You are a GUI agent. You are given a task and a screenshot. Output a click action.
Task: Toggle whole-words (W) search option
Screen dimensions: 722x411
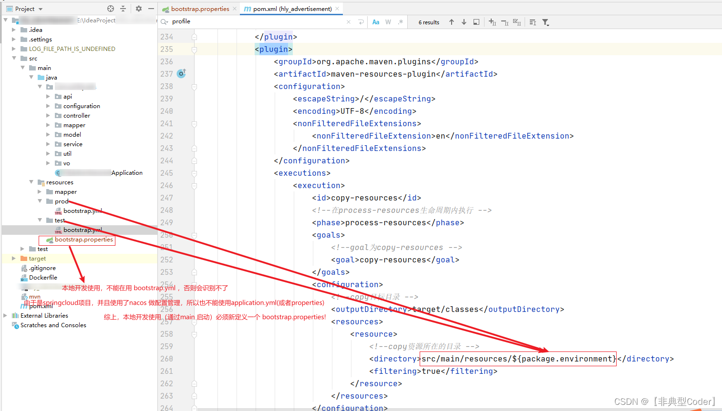(x=387, y=21)
